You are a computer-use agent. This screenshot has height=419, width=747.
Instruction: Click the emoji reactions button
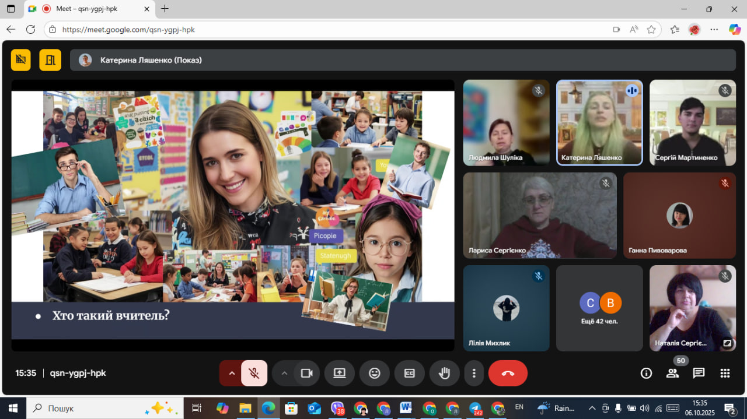(x=375, y=374)
